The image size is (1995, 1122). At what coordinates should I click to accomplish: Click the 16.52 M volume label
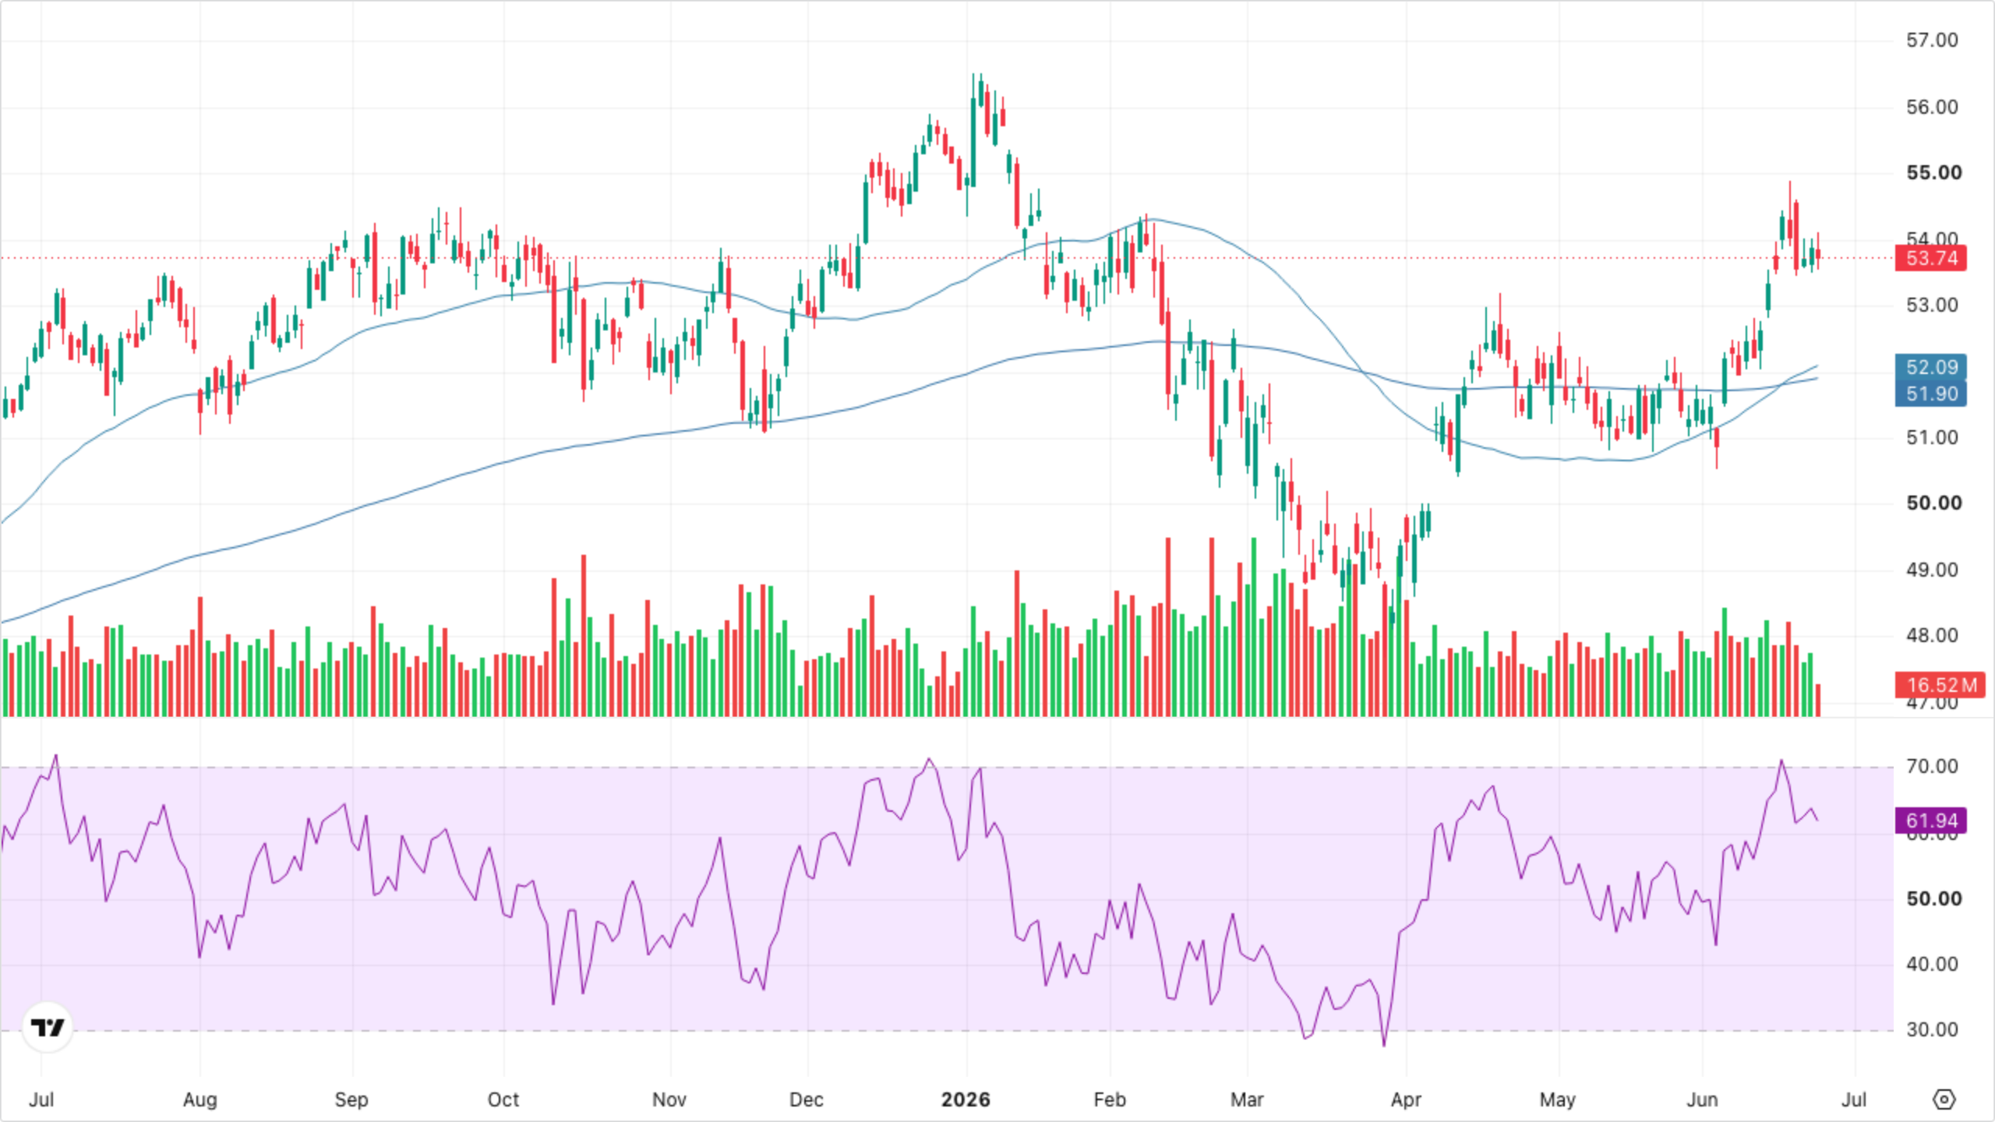(x=1940, y=685)
